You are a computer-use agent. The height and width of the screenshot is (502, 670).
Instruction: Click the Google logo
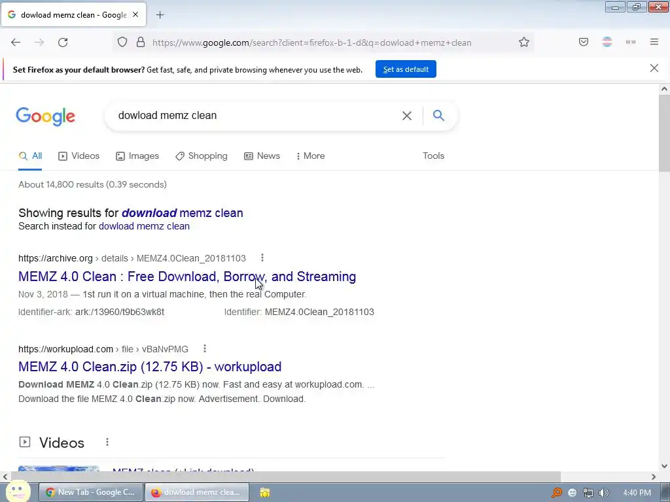click(46, 116)
